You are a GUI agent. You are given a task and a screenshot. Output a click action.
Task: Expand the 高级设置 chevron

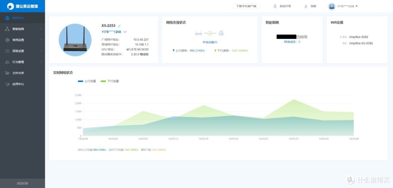(41, 51)
